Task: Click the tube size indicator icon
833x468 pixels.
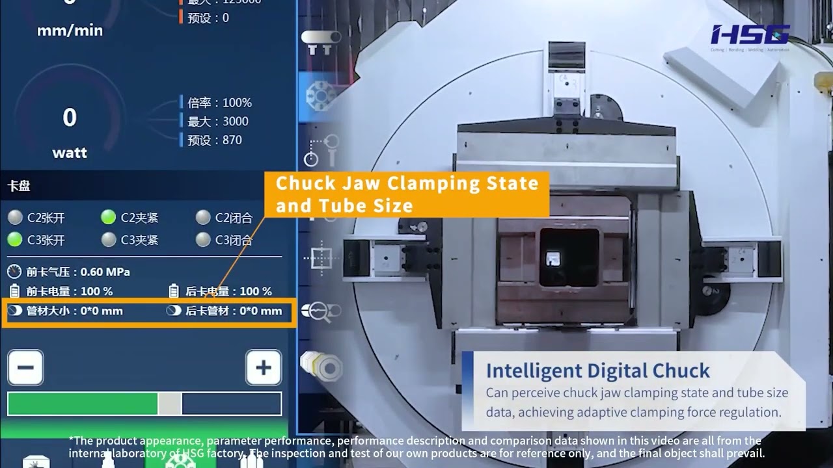Action: pos(15,311)
